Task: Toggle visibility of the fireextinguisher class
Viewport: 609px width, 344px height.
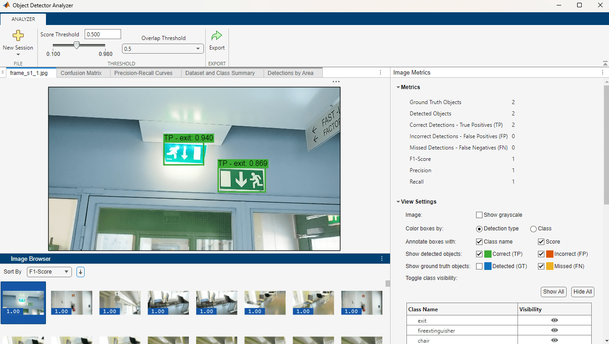Action: [x=554, y=330]
